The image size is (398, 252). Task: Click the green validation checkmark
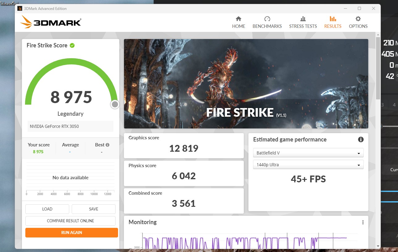pos(72,46)
